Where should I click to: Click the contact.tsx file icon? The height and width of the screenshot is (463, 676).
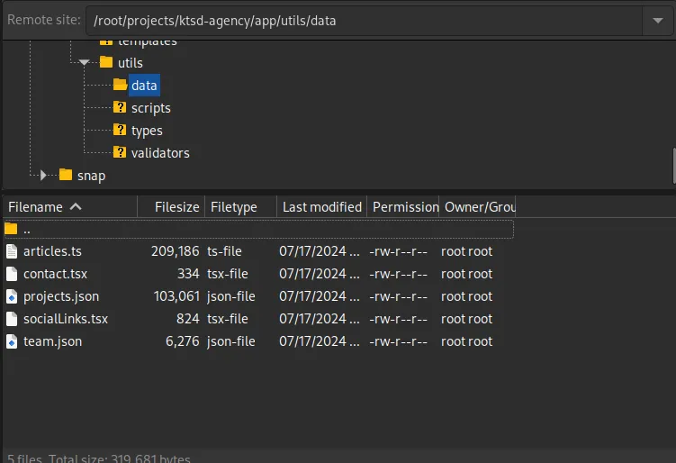point(11,274)
